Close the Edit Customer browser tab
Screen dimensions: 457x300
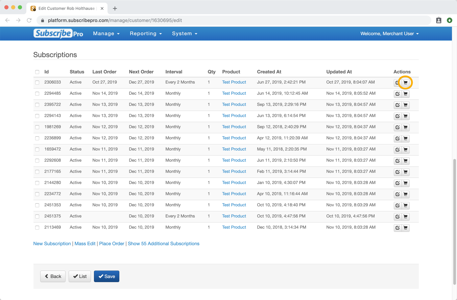click(102, 8)
